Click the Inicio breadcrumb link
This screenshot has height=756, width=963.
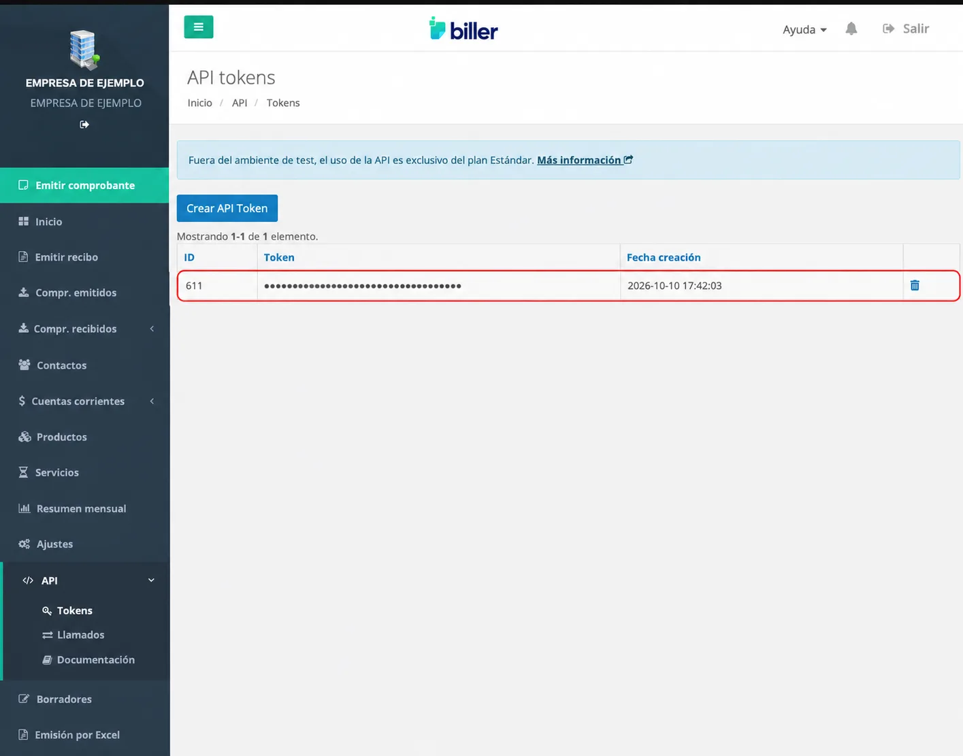(200, 103)
